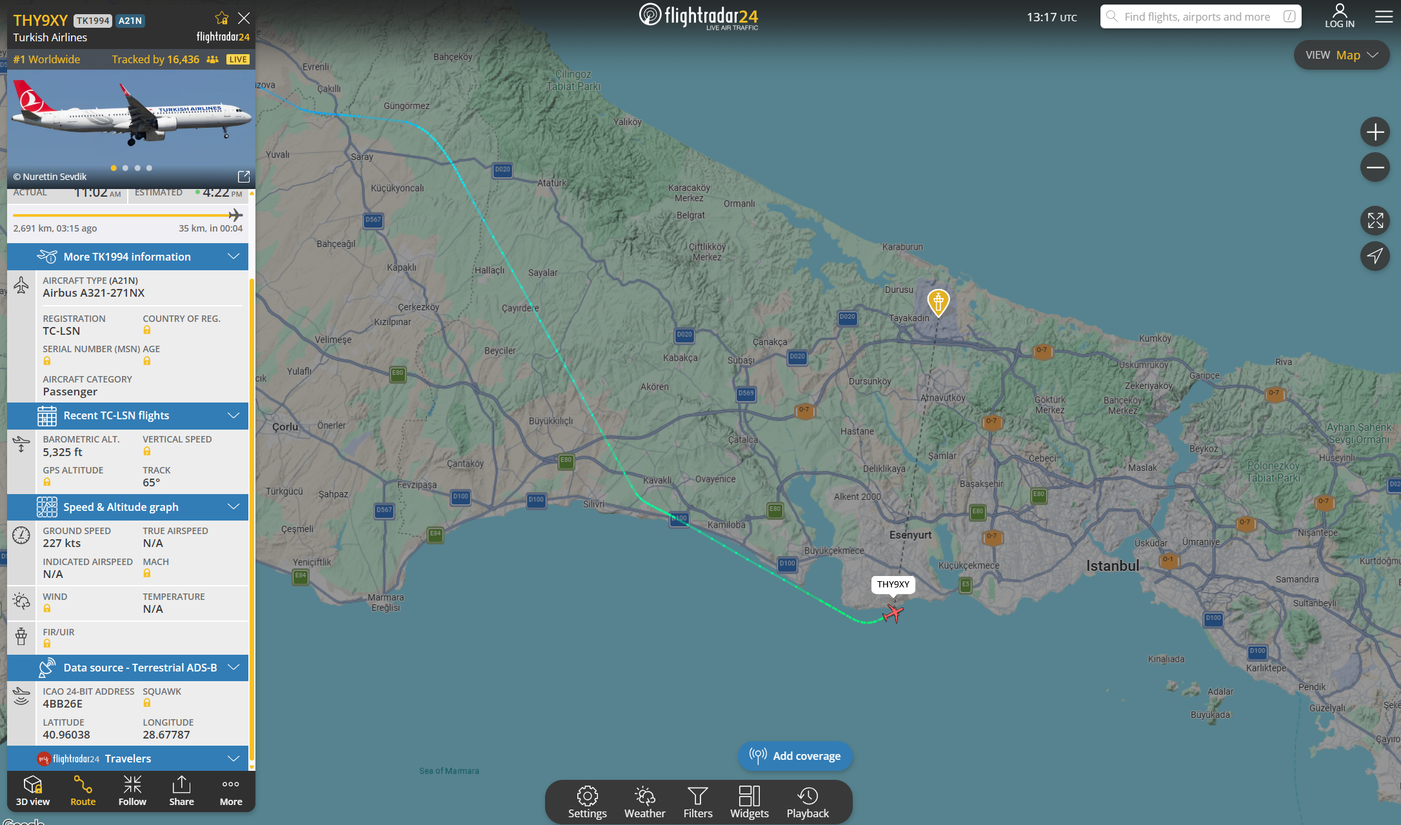Add THY9XY flight to favorites star
The image size is (1401, 825).
click(222, 18)
